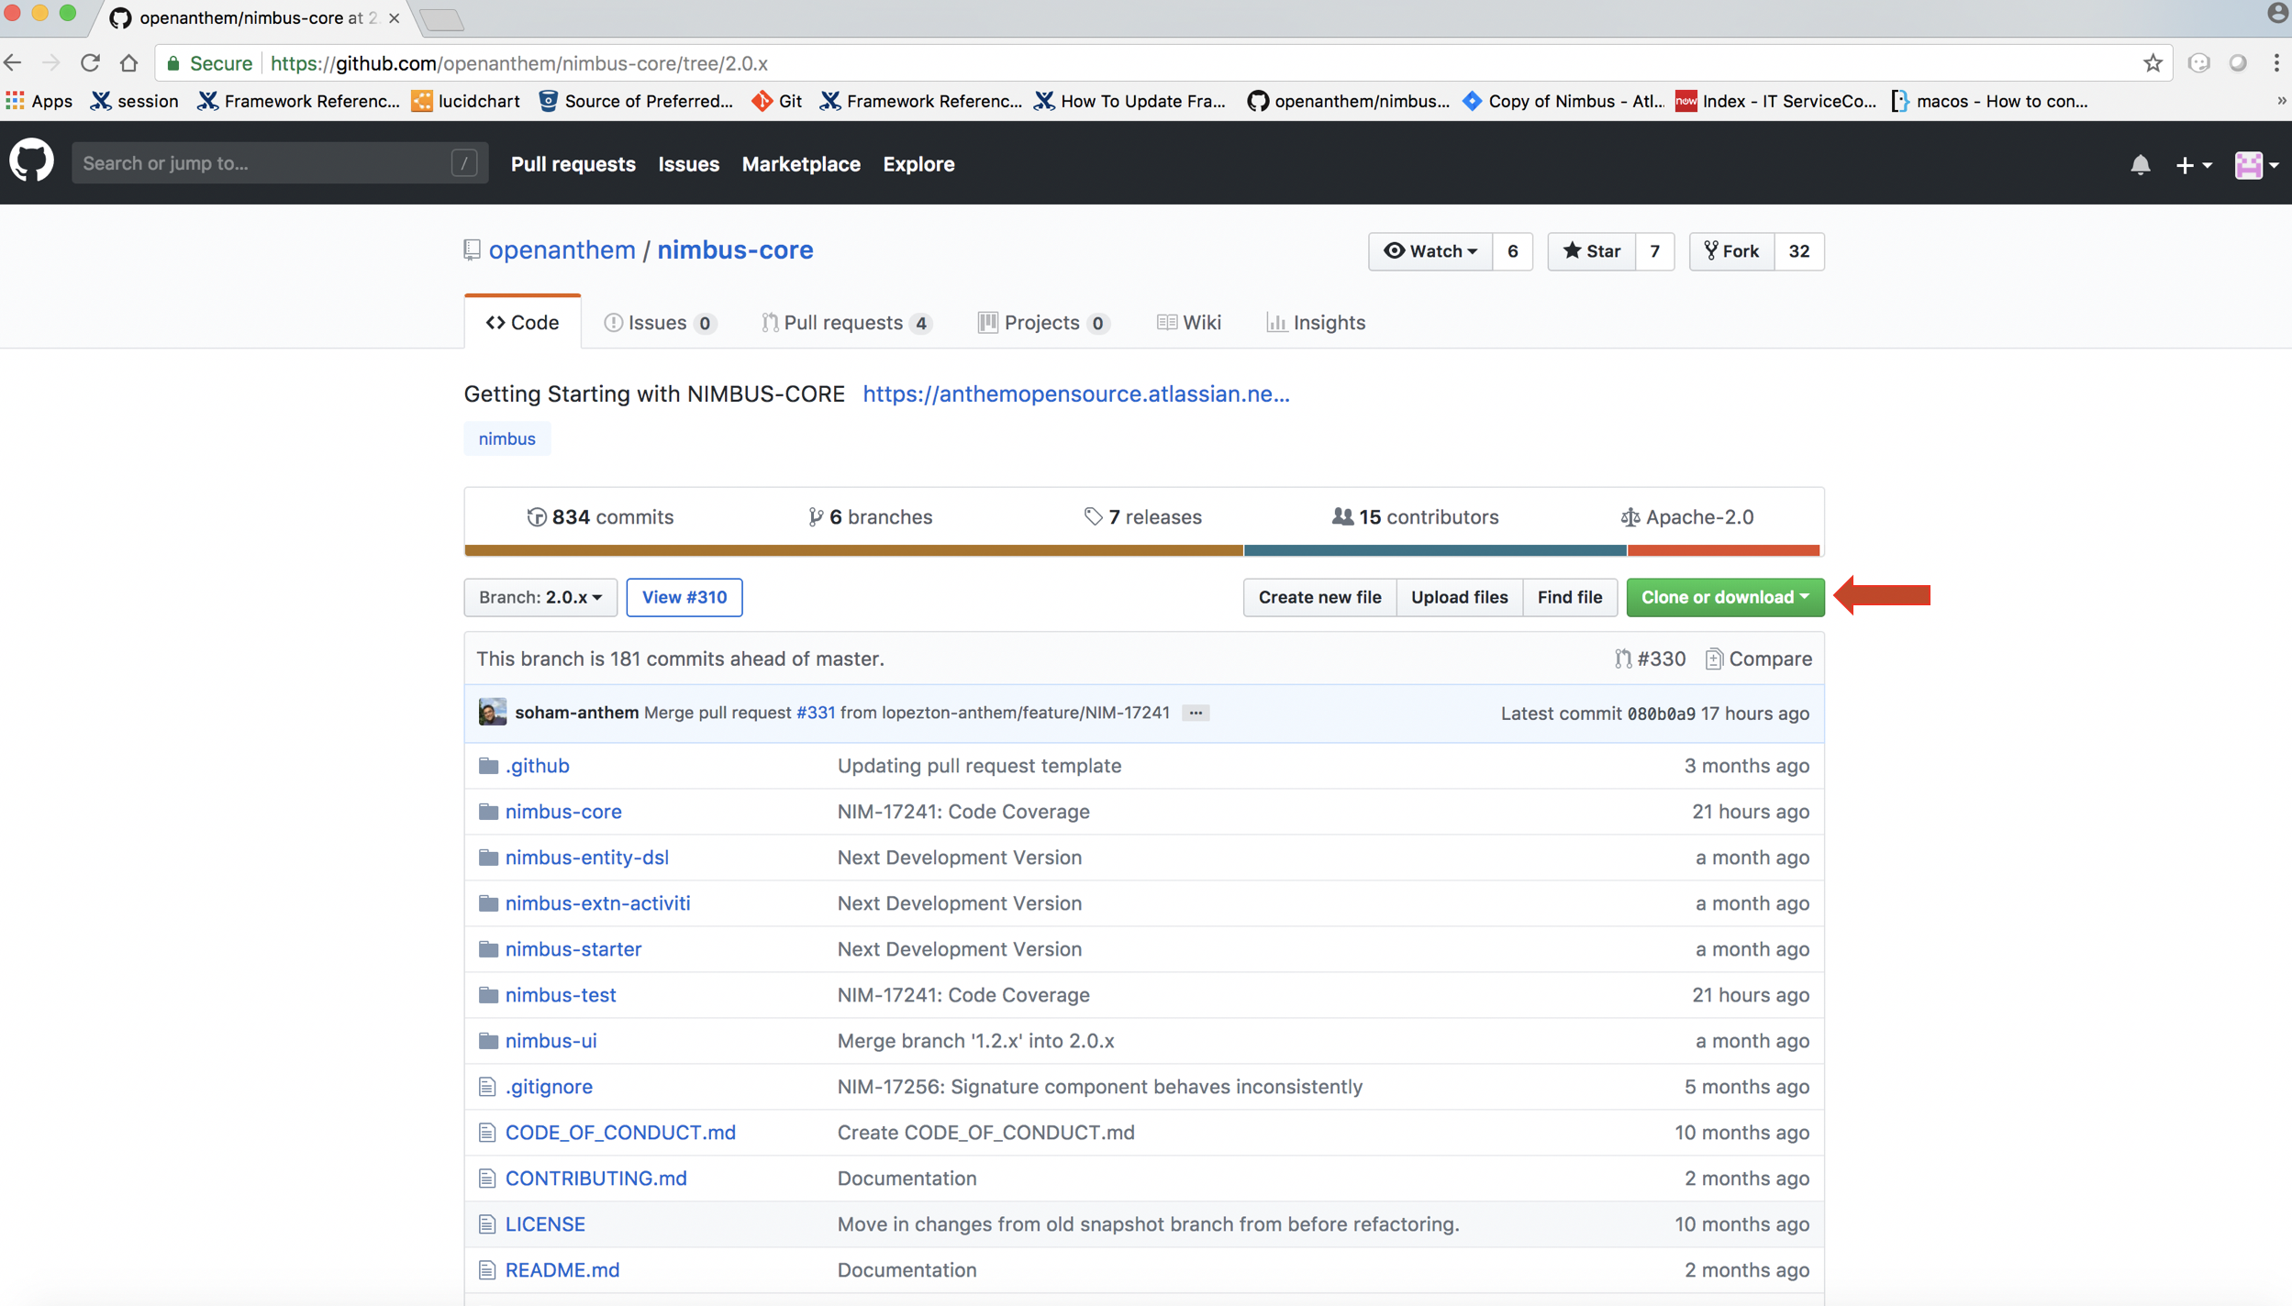Open the anthemopensource atlassian link
This screenshot has width=2292, height=1306.
[1076, 393]
